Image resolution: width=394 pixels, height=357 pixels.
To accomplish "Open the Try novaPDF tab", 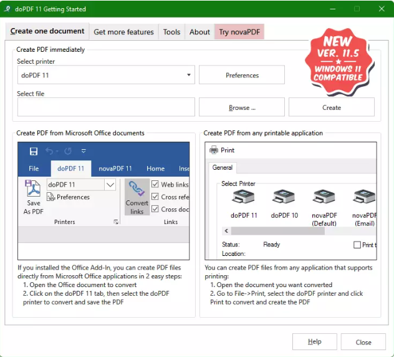I will pos(239,32).
